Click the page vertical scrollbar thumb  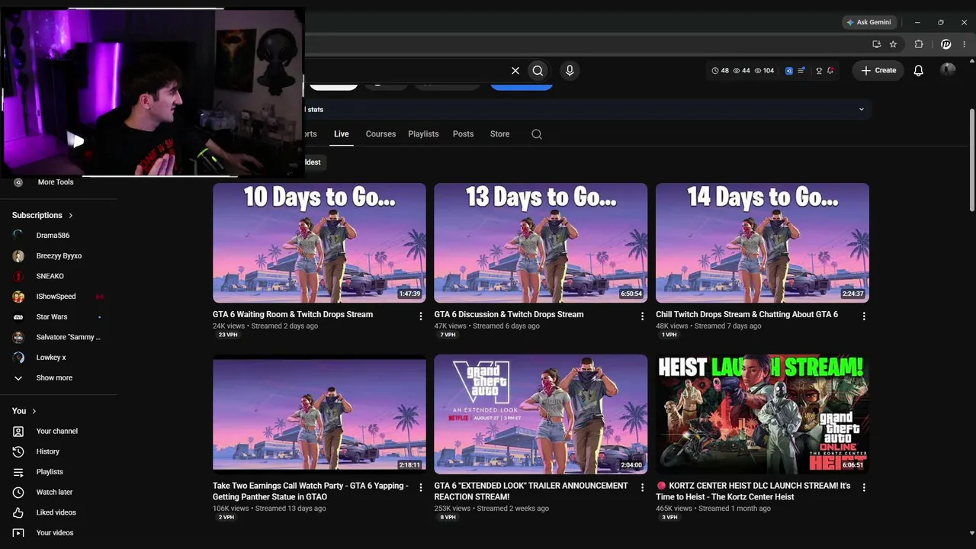point(971,160)
